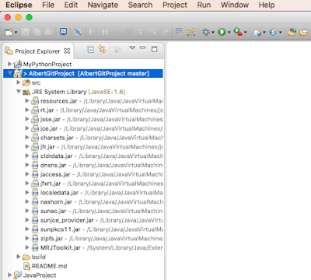Click the Disconnect debug icon
Viewport: 311px width, 280px height.
(x=128, y=32)
